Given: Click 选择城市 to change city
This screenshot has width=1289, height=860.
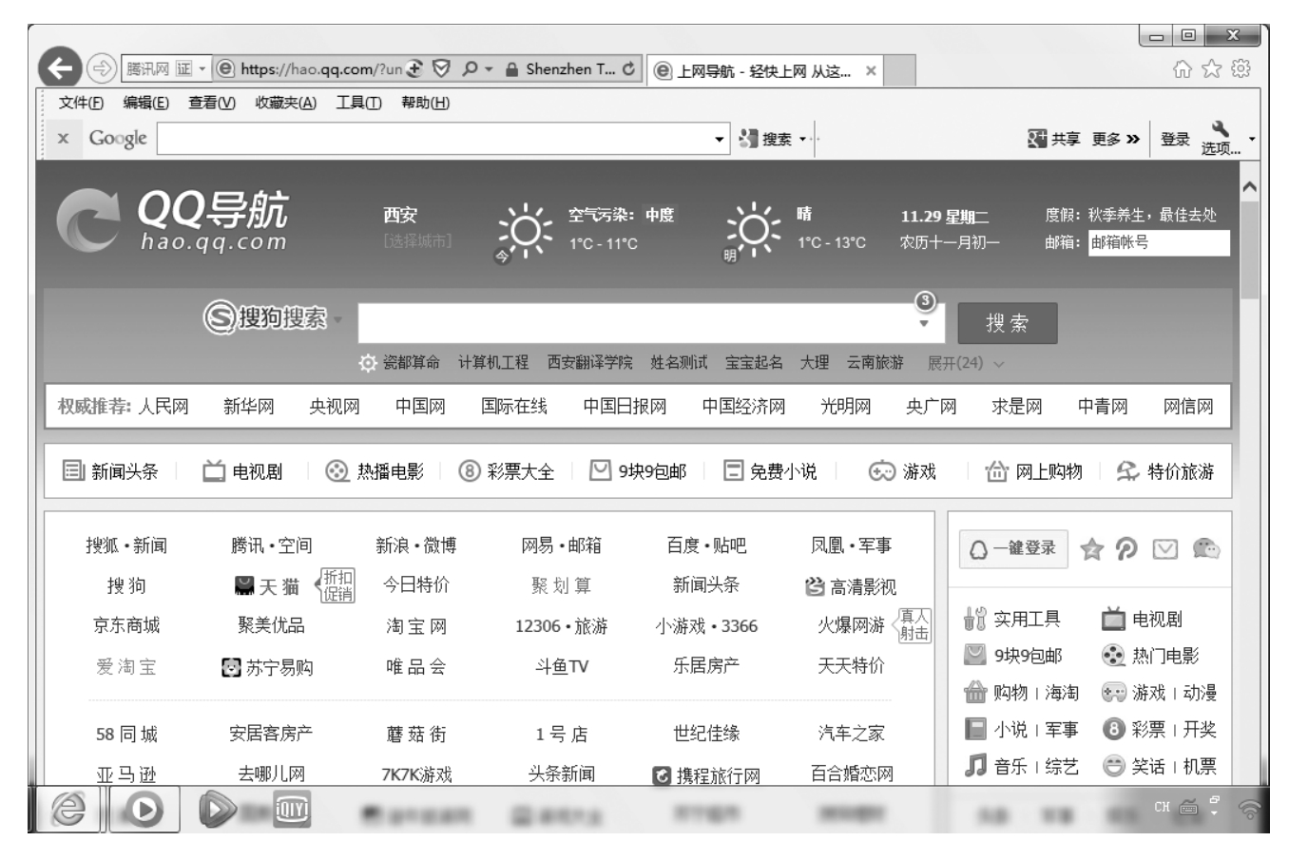Looking at the screenshot, I should click(x=417, y=241).
